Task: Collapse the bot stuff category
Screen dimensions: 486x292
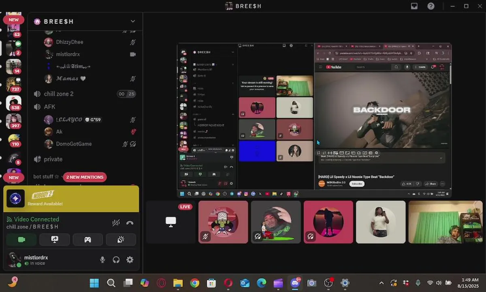Action: 47,177
